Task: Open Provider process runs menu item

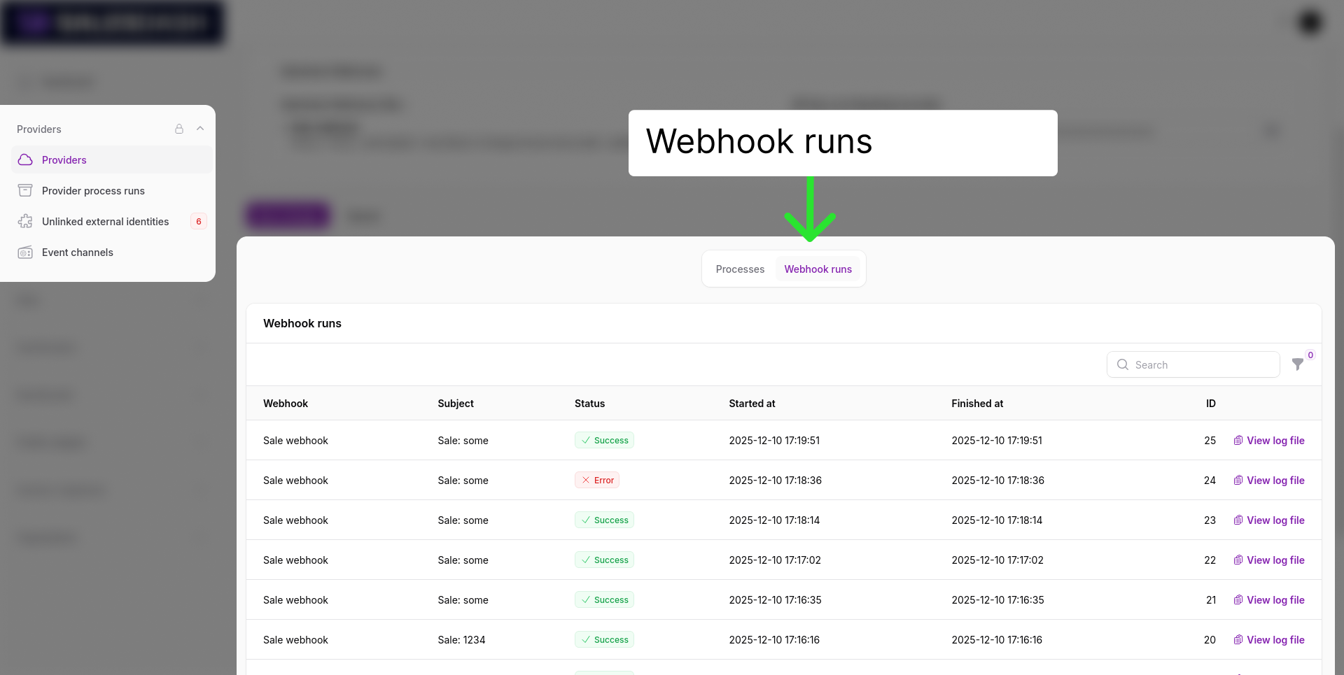Action: (x=93, y=191)
